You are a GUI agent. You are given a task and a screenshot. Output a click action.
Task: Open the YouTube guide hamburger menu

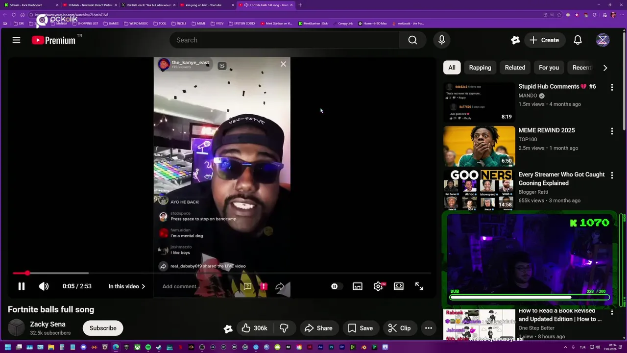[x=16, y=40]
